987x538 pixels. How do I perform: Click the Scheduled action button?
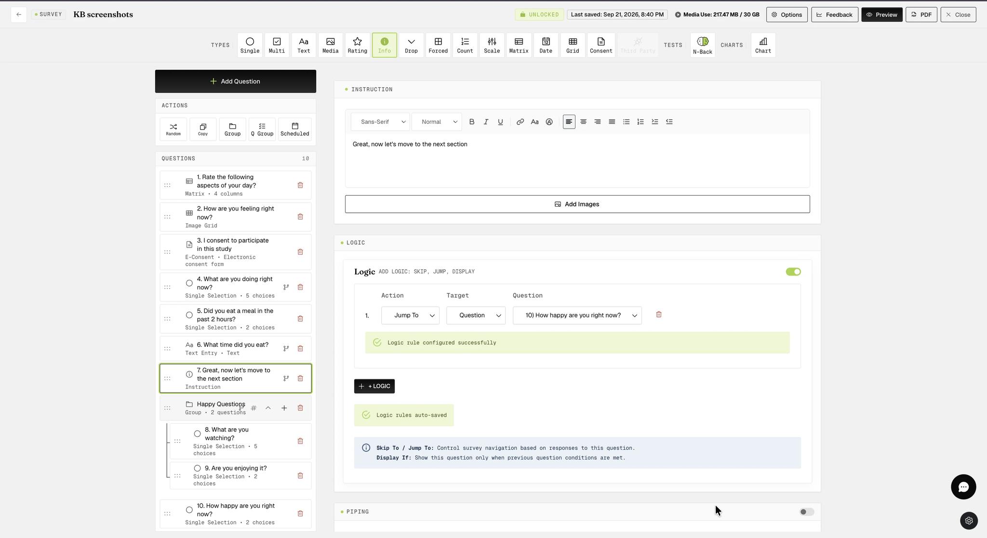294,129
